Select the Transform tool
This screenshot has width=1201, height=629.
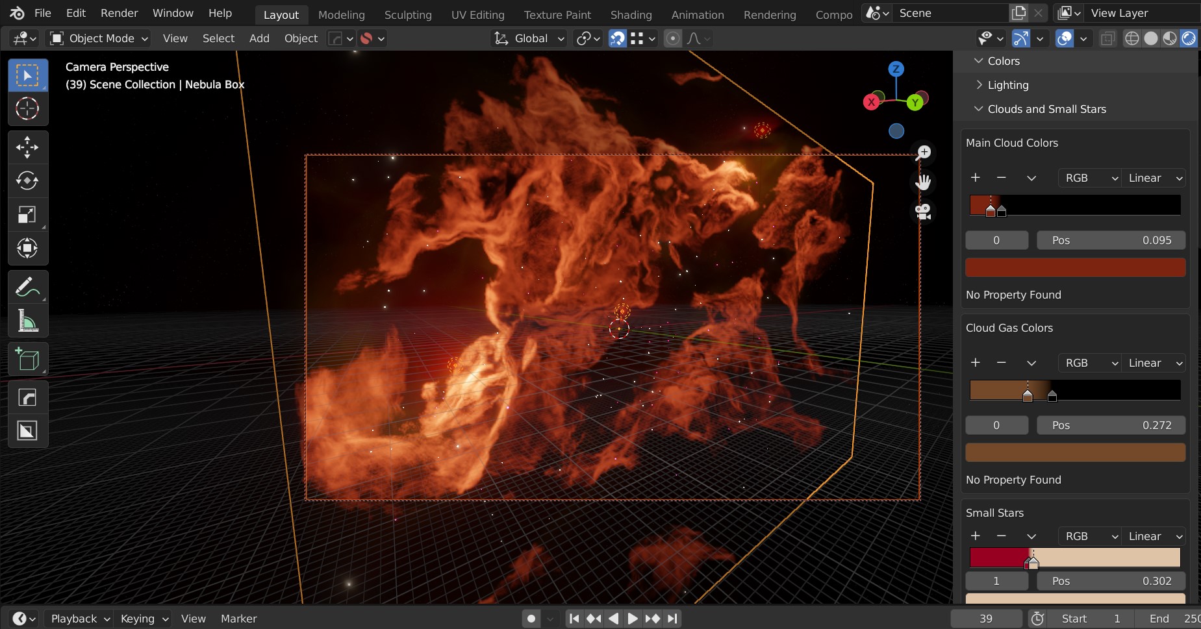tap(27, 248)
